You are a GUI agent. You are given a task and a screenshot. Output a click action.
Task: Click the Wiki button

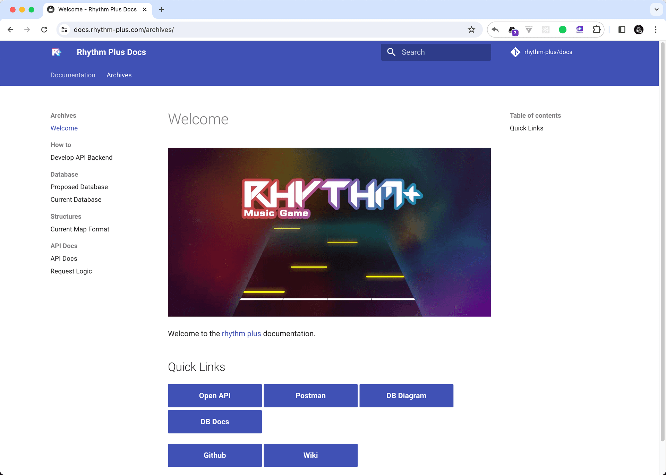click(310, 455)
